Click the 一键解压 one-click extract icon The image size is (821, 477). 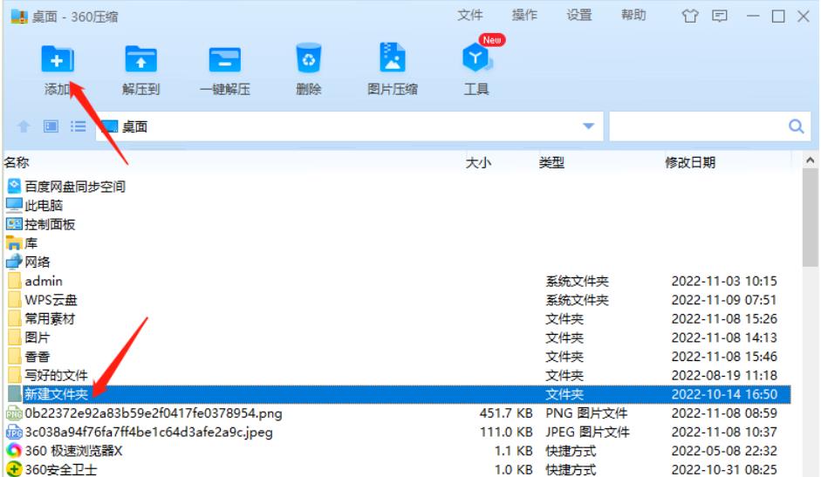224,60
